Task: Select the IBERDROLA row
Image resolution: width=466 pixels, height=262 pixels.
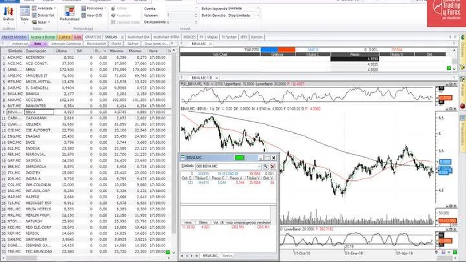Action: pyautogui.click(x=86, y=166)
